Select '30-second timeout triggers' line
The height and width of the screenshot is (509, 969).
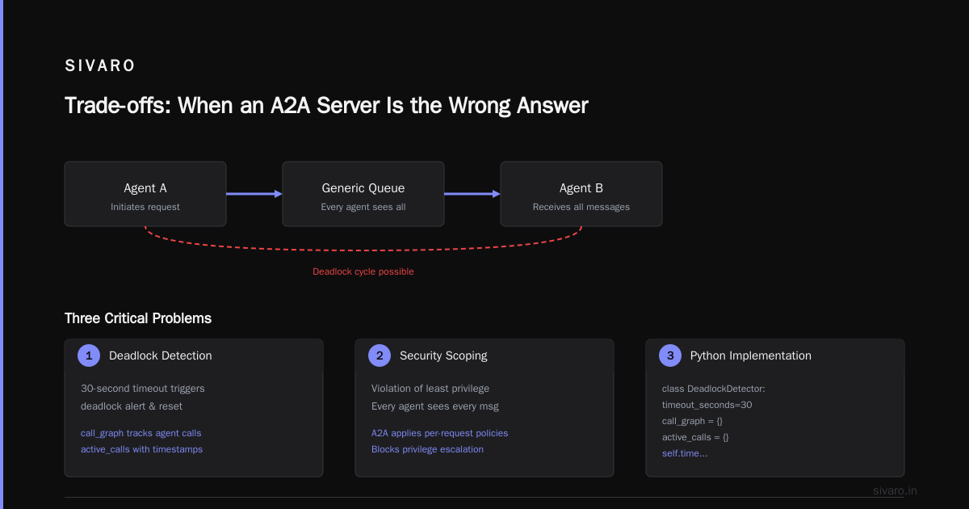[x=143, y=389]
